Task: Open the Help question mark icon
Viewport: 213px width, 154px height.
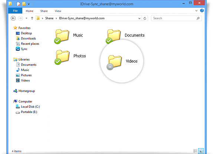Action: coord(202,11)
